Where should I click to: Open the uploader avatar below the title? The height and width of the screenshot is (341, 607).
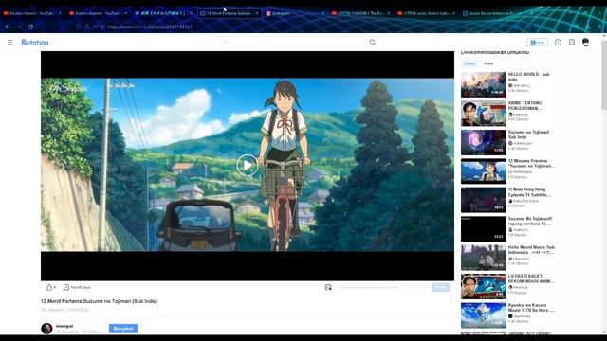tap(46, 329)
